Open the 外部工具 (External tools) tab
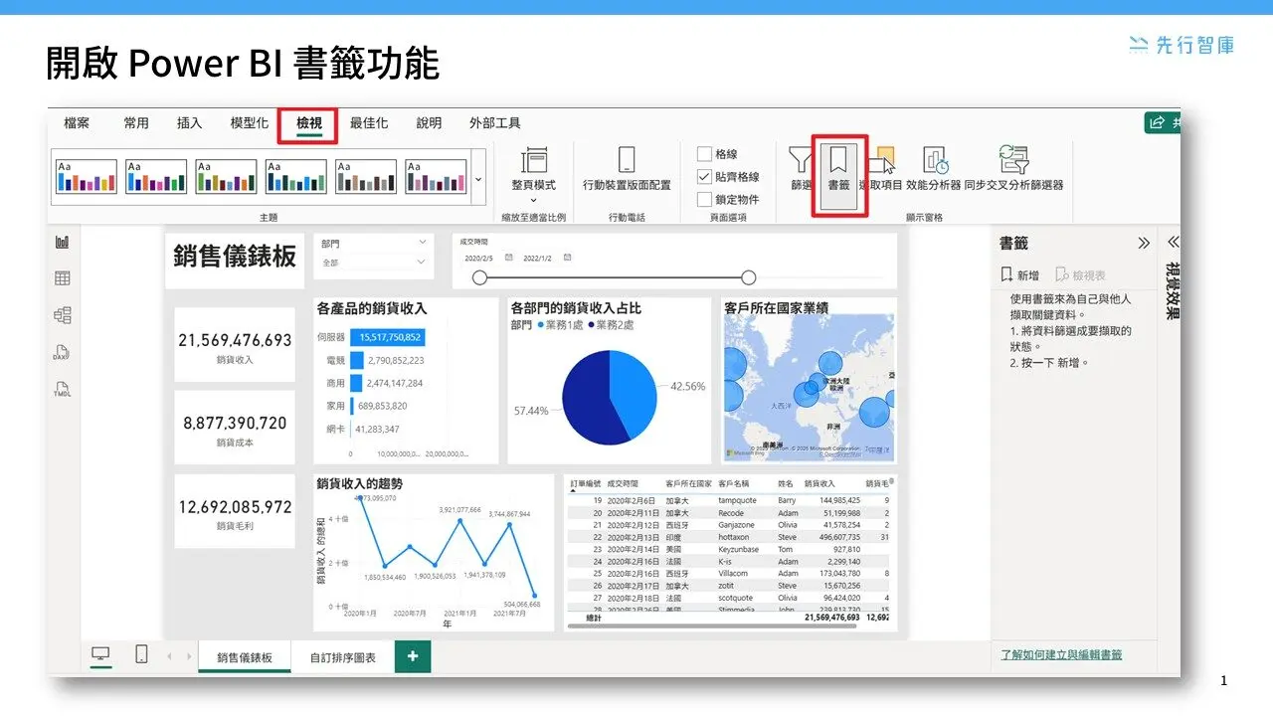The width and height of the screenshot is (1273, 716). click(495, 123)
